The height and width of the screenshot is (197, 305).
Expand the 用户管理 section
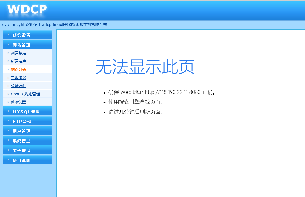(21, 131)
